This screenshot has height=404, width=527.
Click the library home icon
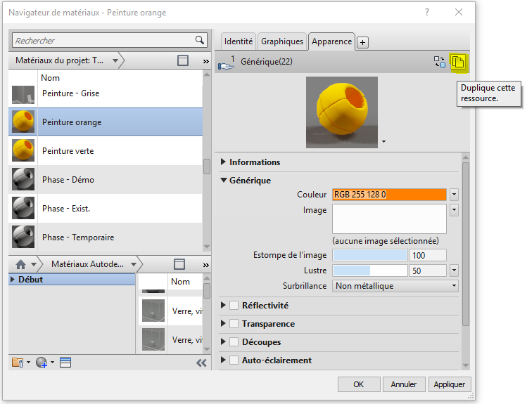pos(21,264)
